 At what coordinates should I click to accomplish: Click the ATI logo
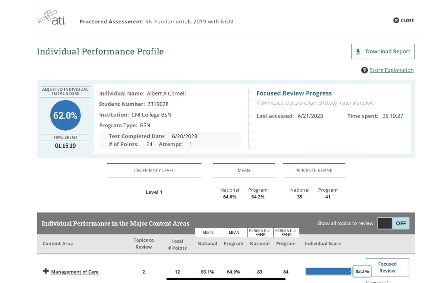(52, 17)
